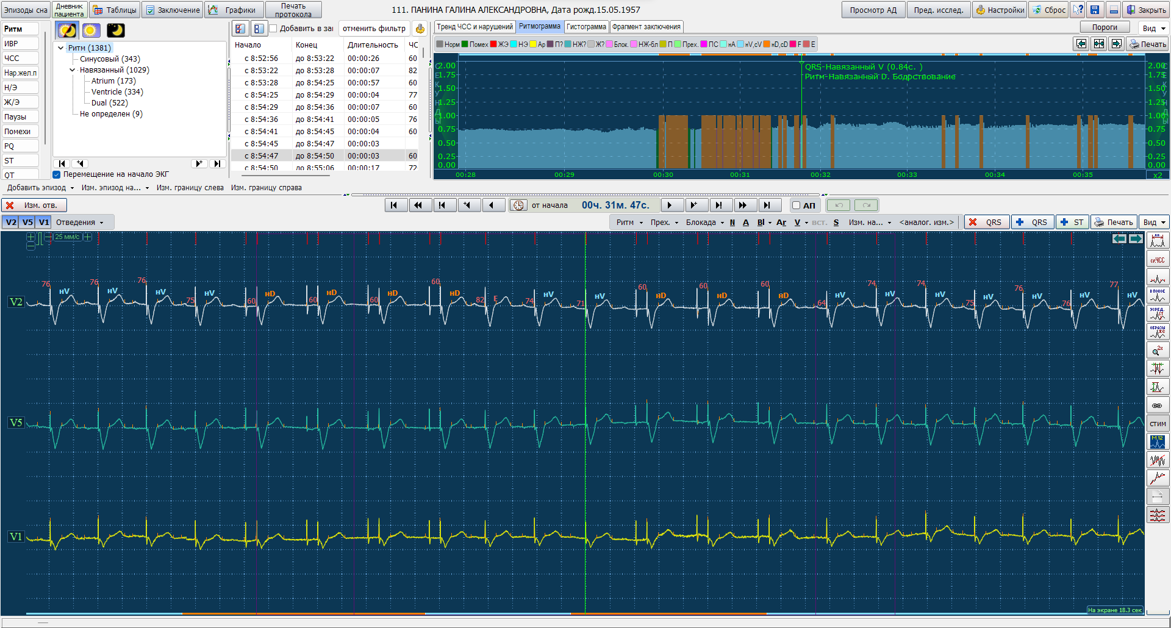Click the floppy disk save icon
This screenshot has width=1171, height=628.
coord(1095,10)
